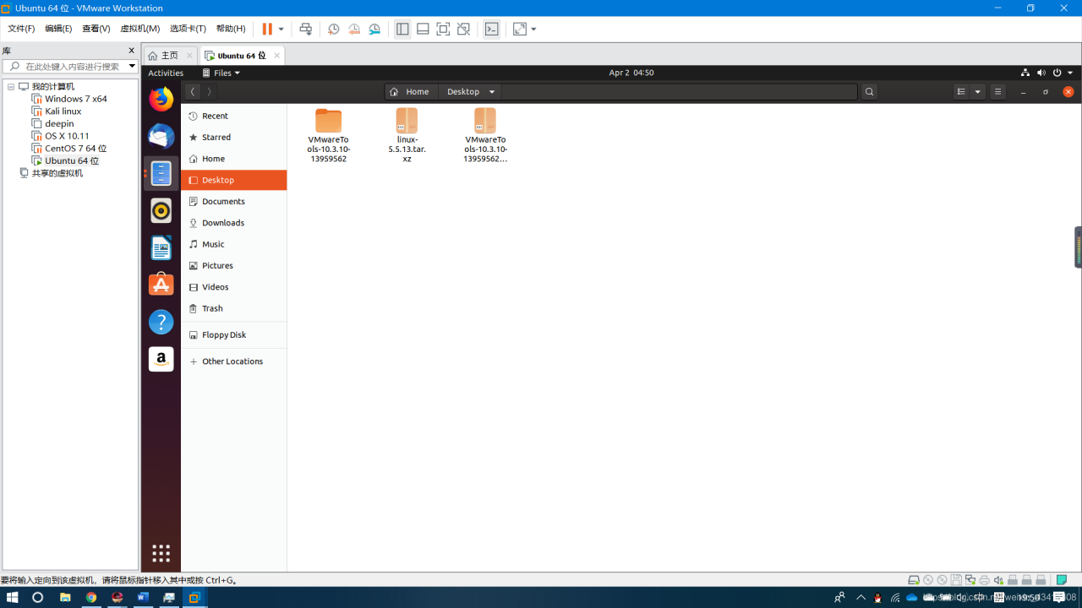Show Applications grid in the dock
This screenshot has width=1082, height=608.
(161, 553)
